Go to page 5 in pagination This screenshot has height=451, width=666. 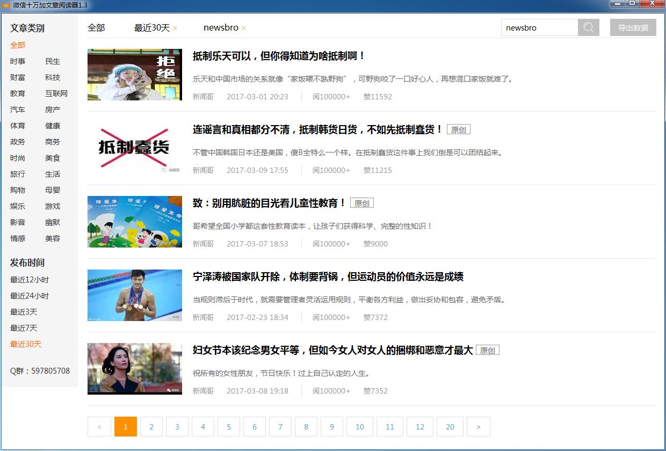tap(228, 426)
